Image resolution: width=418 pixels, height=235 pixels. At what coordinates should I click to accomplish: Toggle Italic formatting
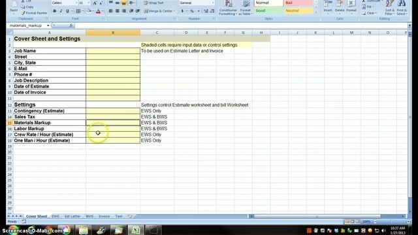pos(61,11)
